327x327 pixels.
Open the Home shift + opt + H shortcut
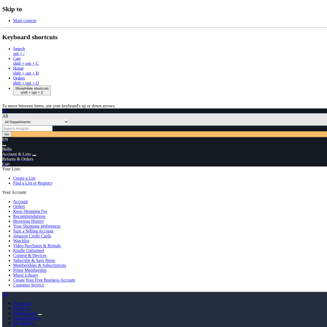[x=26, y=71]
